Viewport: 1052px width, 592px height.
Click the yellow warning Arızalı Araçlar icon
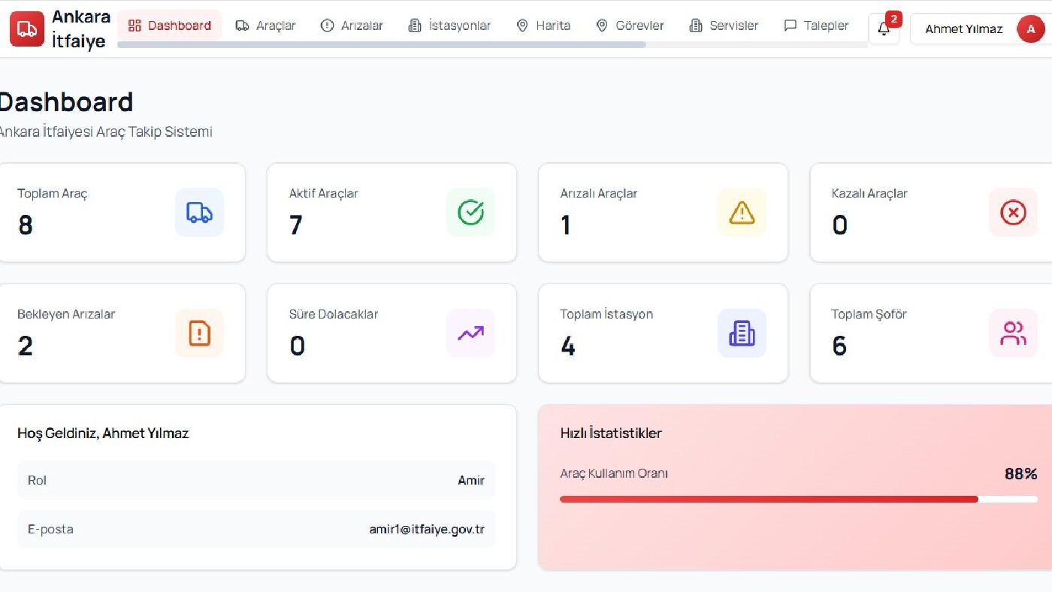coord(742,213)
